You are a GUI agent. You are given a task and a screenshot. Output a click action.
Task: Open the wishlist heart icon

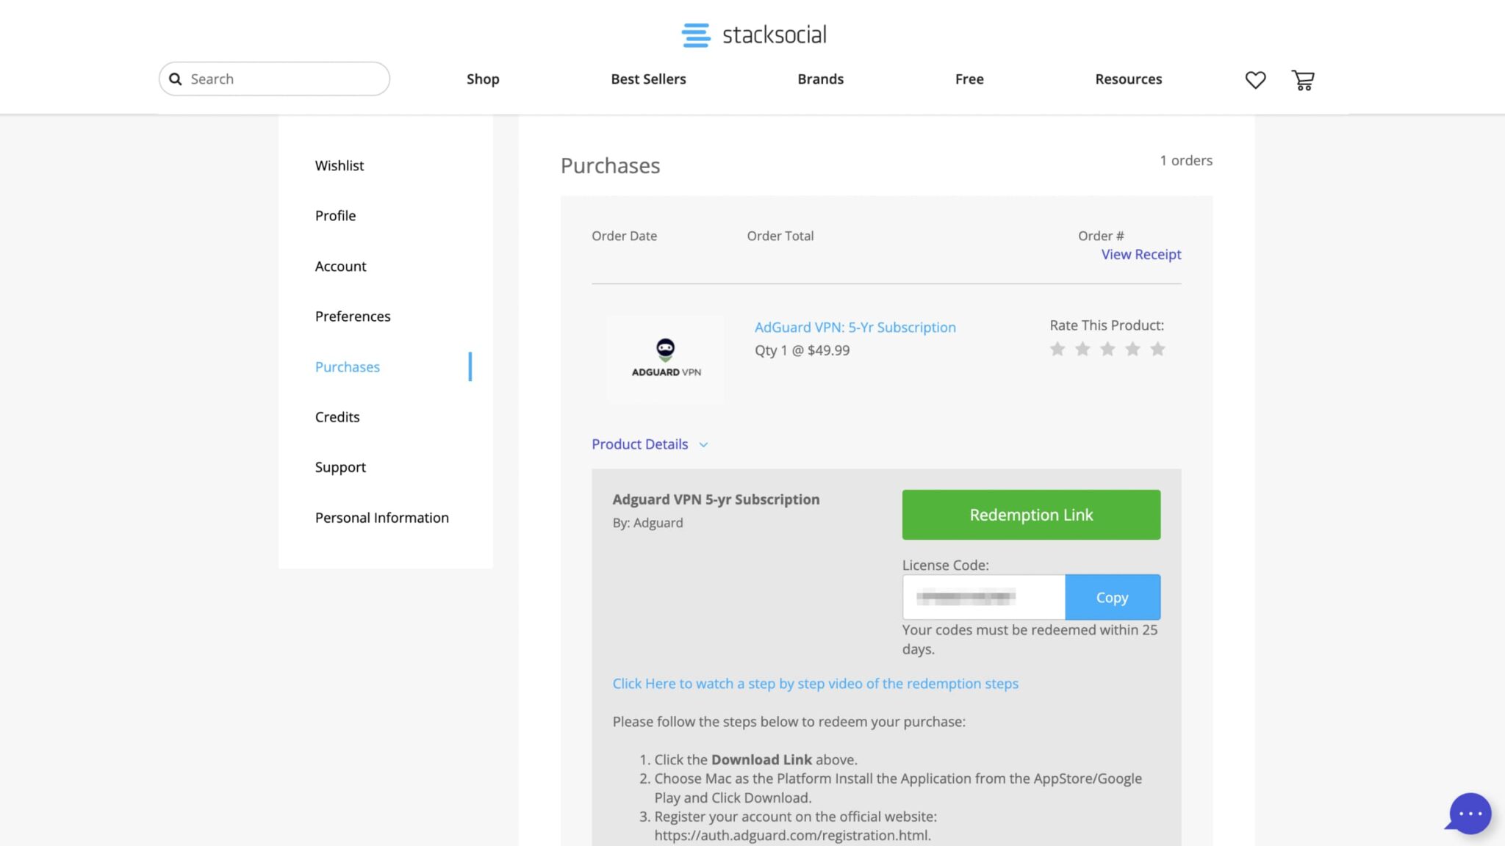pyautogui.click(x=1255, y=79)
